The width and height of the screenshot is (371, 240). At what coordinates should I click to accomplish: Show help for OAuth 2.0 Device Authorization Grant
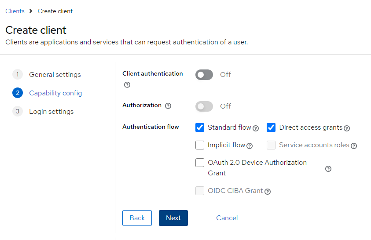click(x=328, y=169)
